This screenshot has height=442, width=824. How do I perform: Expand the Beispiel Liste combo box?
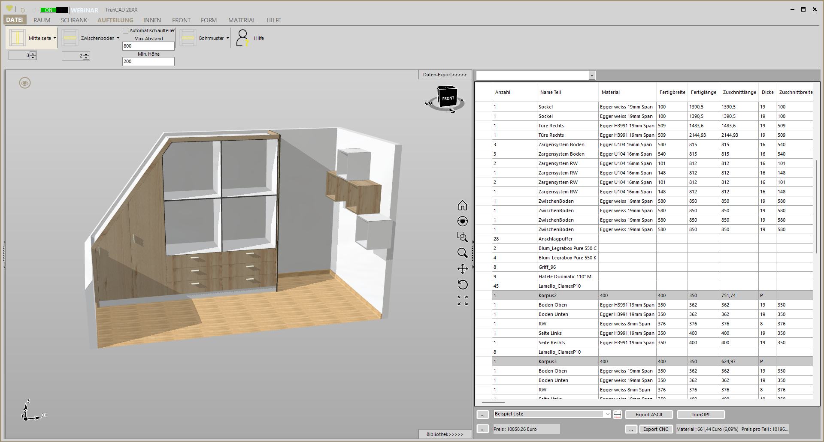coord(607,414)
